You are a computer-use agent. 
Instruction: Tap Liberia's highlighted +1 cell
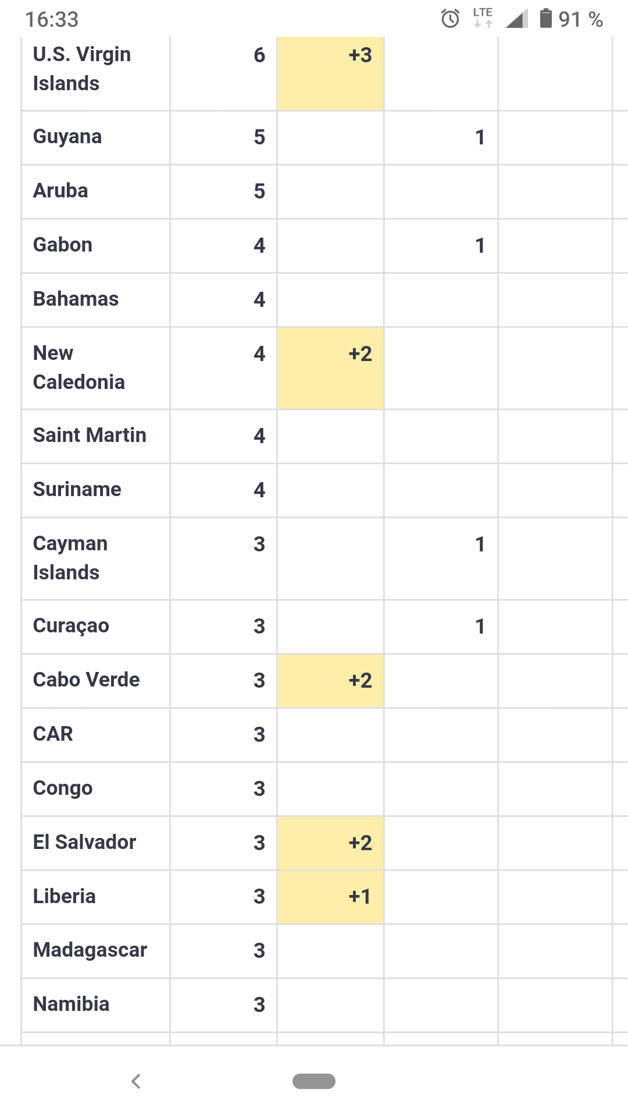(330, 897)
